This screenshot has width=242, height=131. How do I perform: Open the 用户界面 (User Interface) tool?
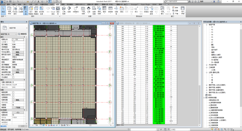point(183,10)
